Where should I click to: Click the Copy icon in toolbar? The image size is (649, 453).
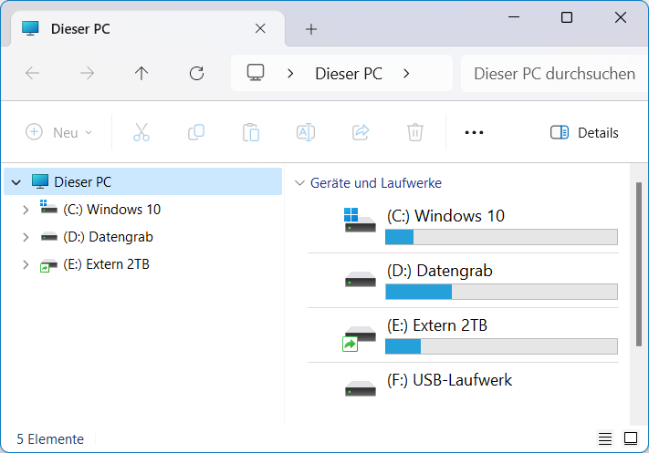pyautogui.click(x=195, y=132)
